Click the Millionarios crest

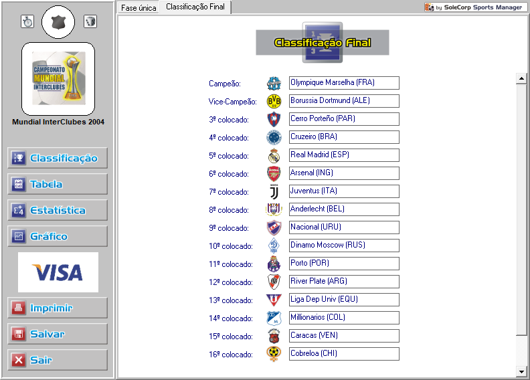(x=274, y=318)
